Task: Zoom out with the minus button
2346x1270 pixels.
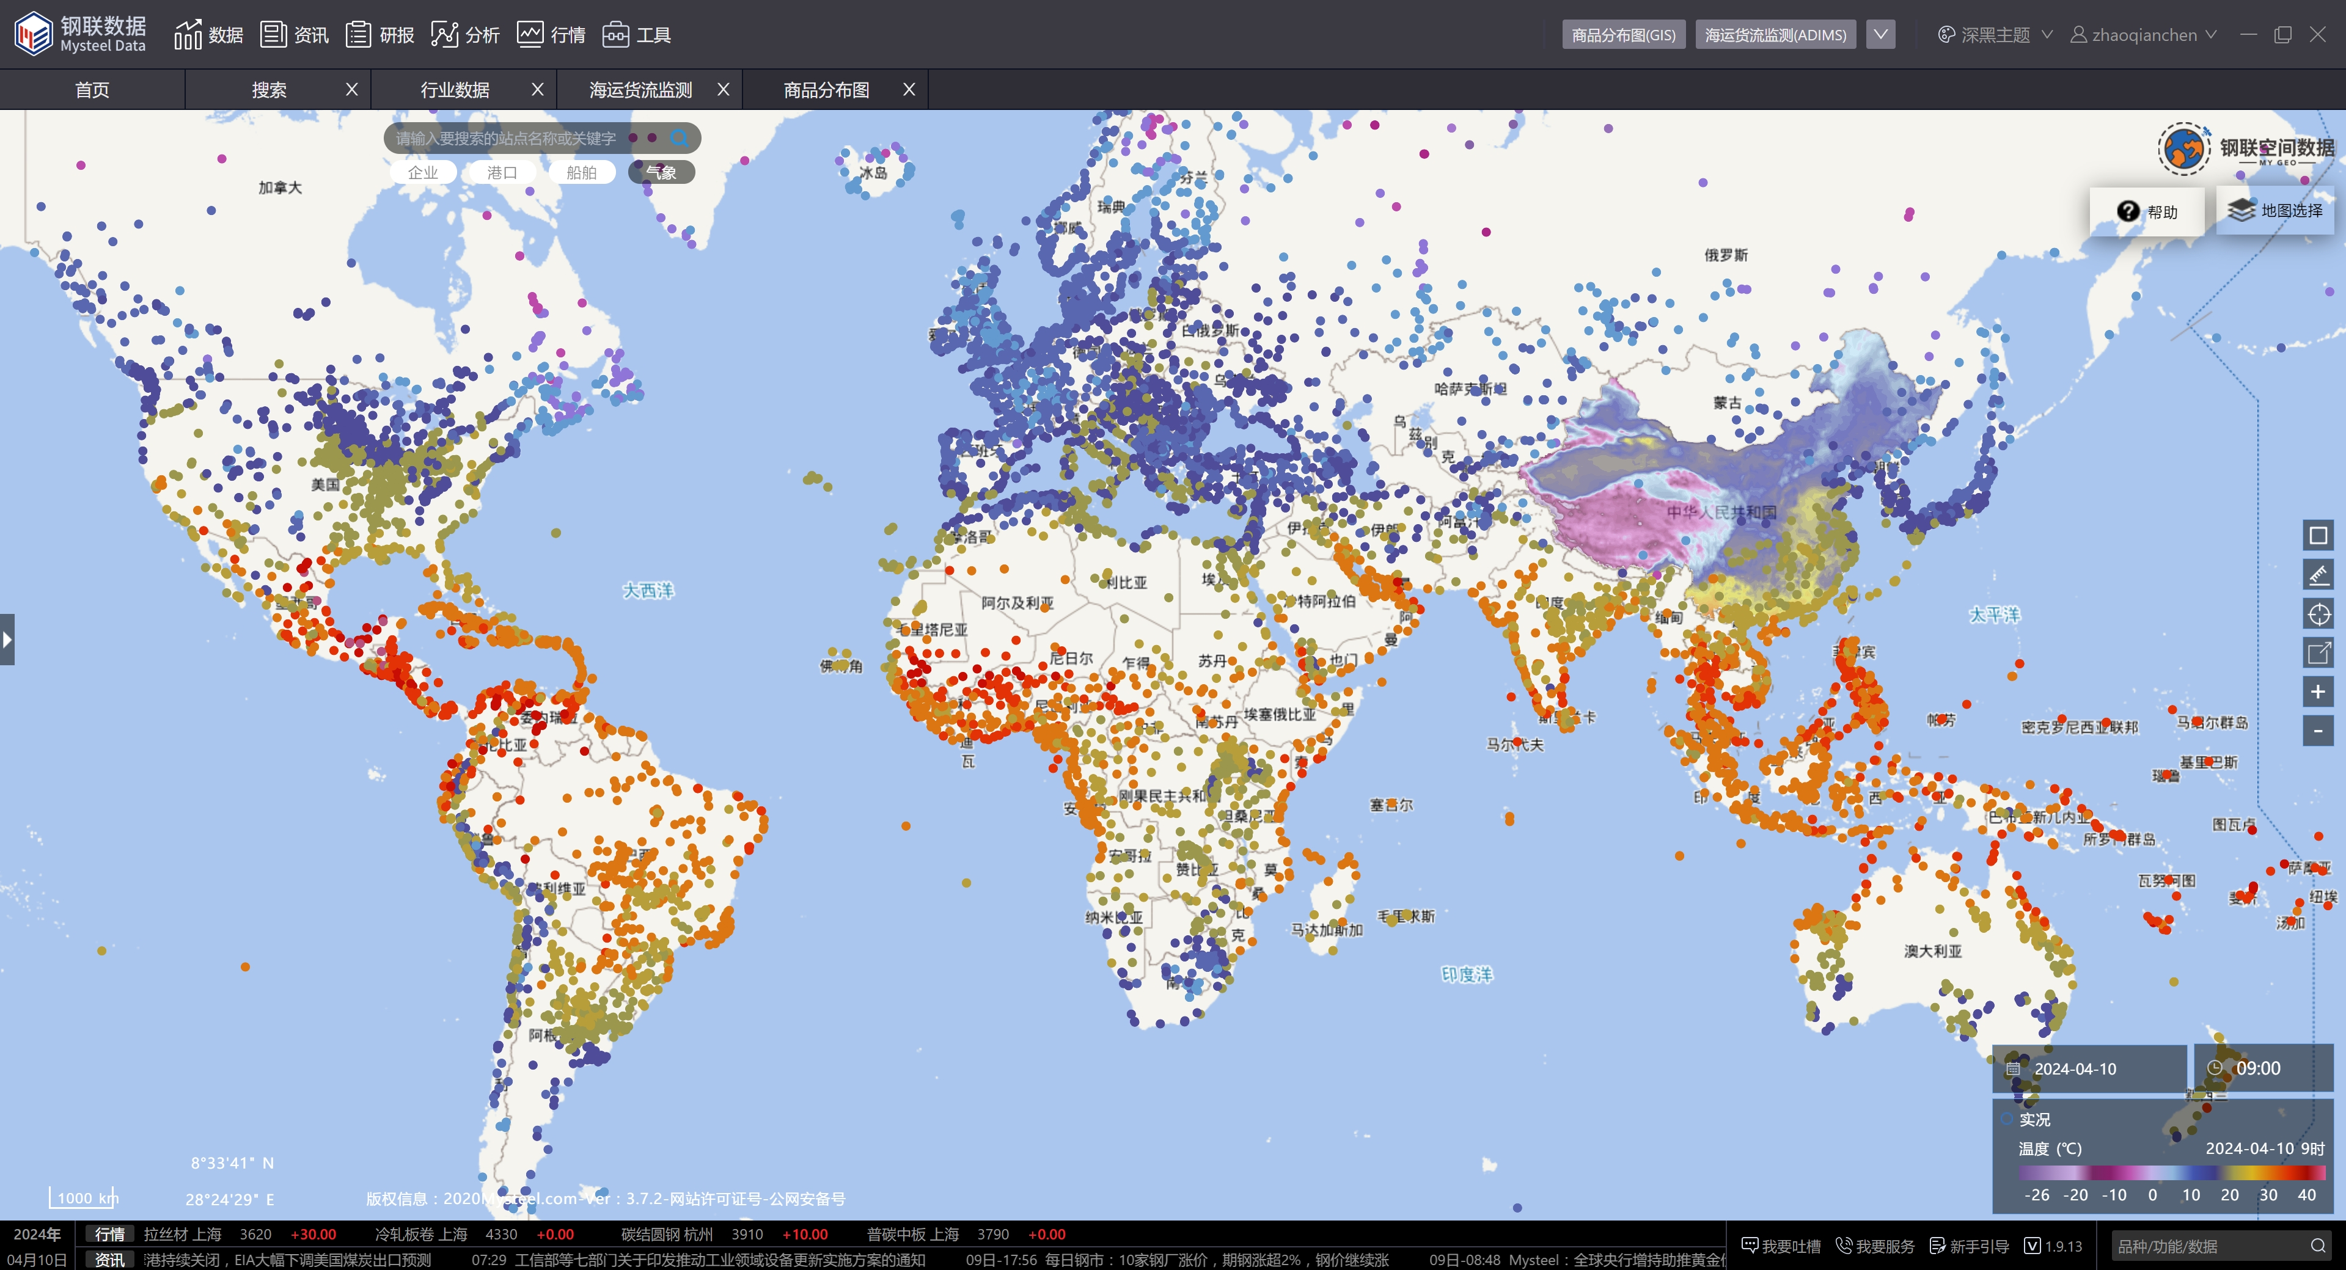Action: tap(2318, 731)
